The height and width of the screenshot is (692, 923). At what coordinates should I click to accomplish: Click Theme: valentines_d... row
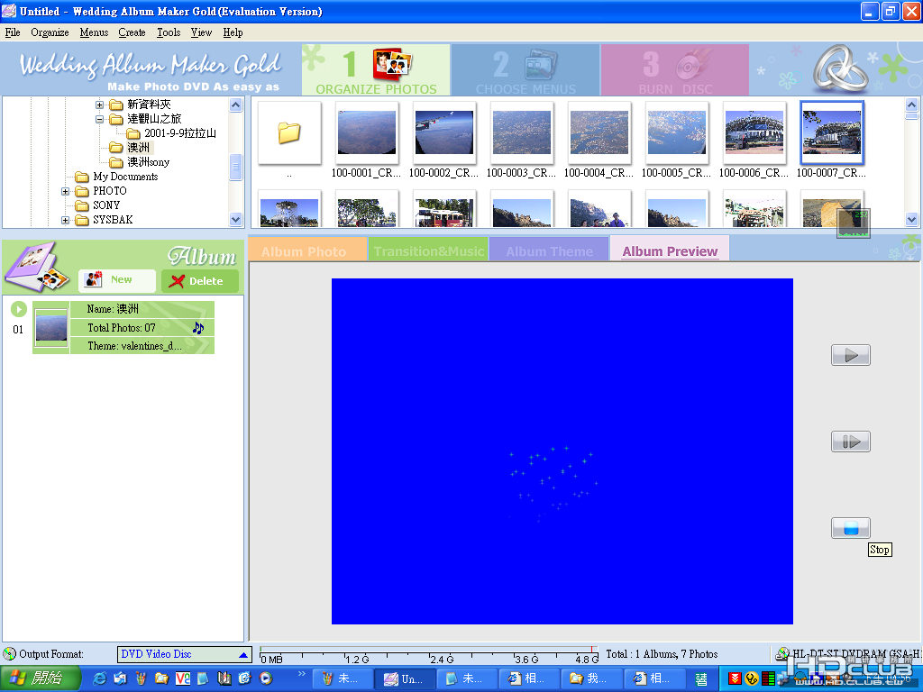point(142,346)
